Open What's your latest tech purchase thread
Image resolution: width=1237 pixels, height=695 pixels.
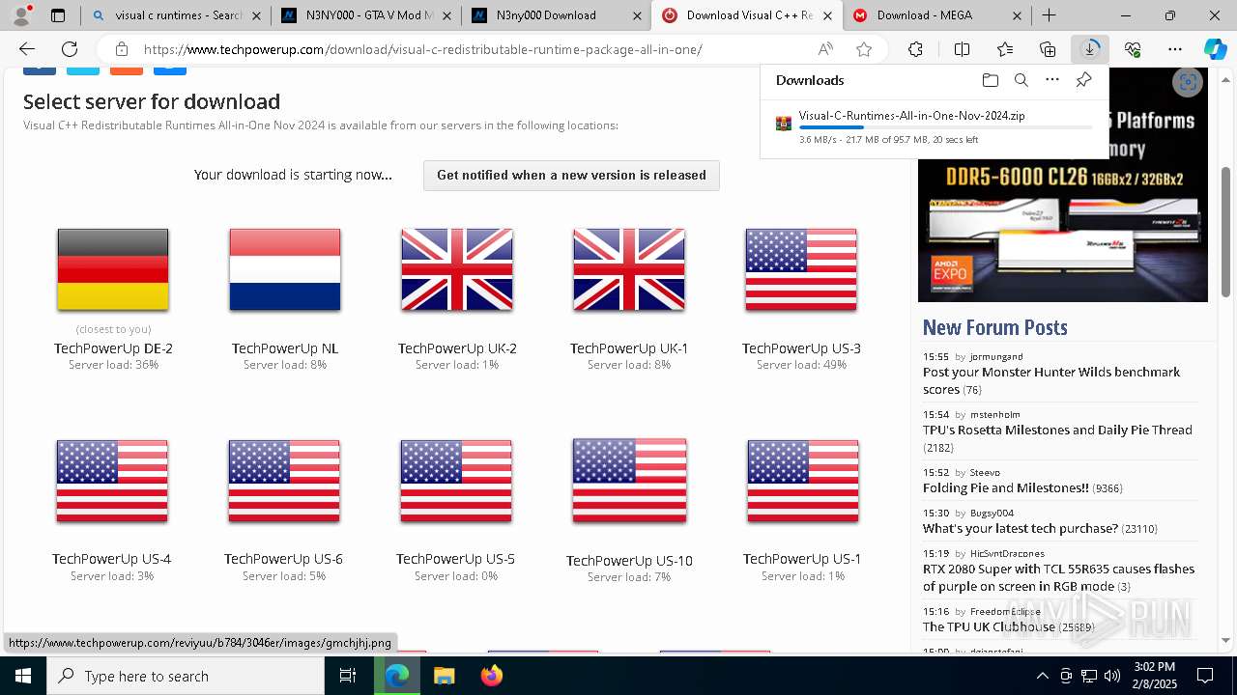pos(1020,528)
